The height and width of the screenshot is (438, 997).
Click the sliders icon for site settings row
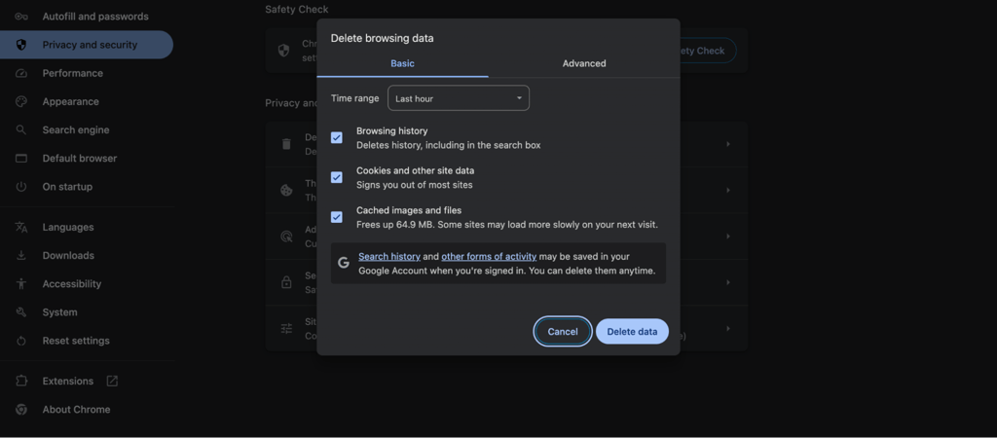pyautogui.click(x=286, y=329)
